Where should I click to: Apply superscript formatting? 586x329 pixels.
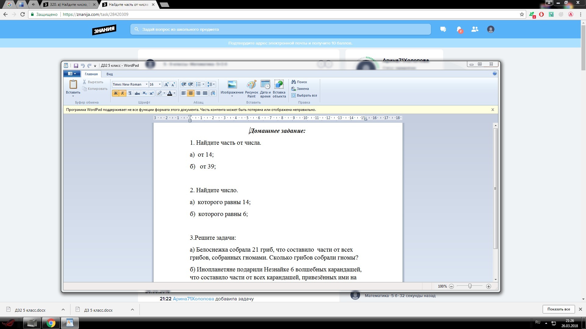click(x=152, y=93)
